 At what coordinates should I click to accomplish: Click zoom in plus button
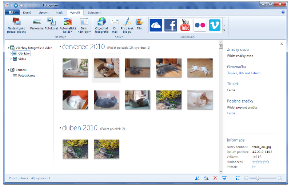(280, 178)
